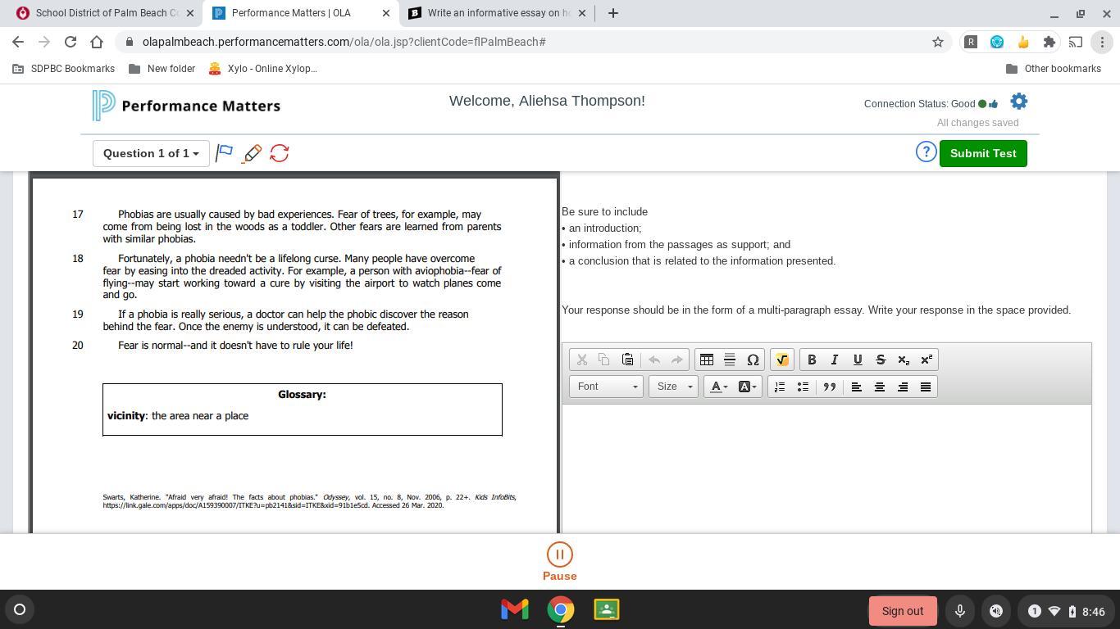The height and width of the screenshot is (629, 1120).
Task: Open the text color picker
Action: point(719,387)
